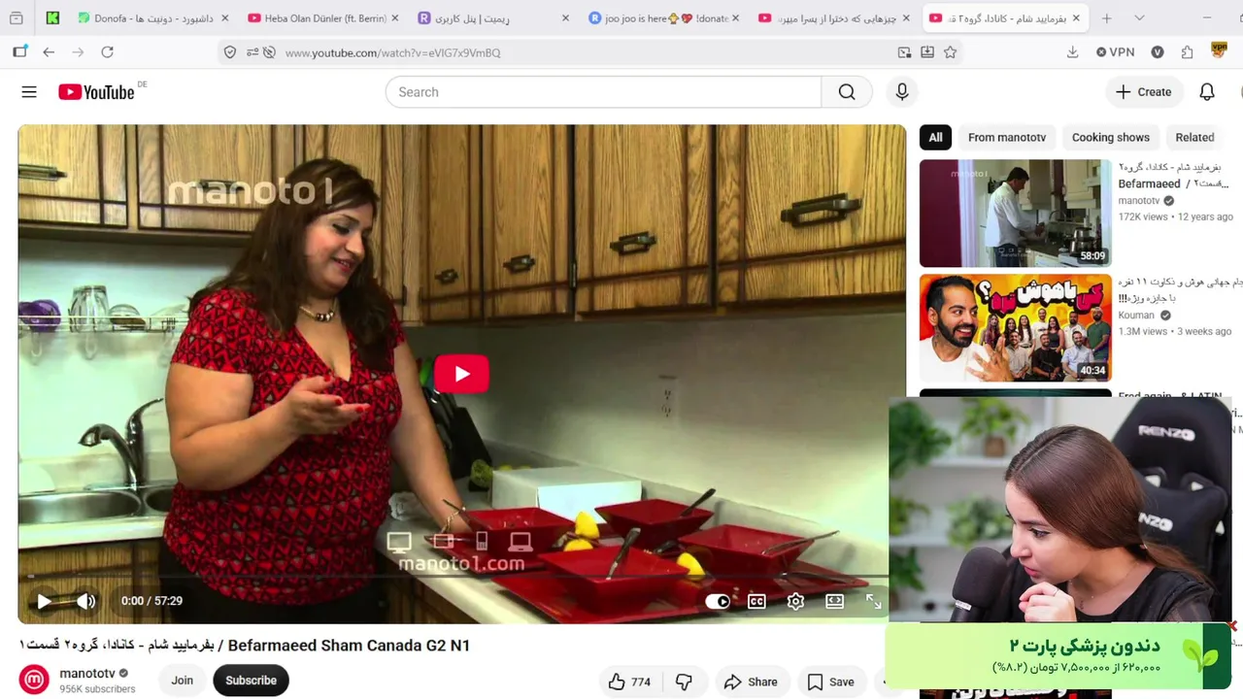Click the 956K subscribers text

click(97, 689)
